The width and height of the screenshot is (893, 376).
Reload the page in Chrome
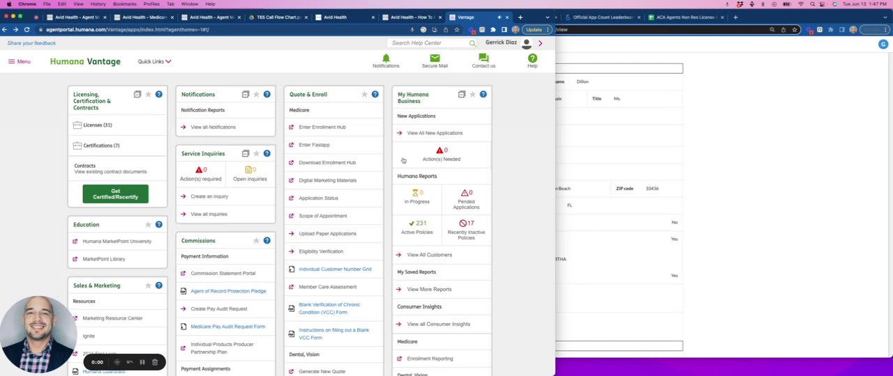coord(27,29)
